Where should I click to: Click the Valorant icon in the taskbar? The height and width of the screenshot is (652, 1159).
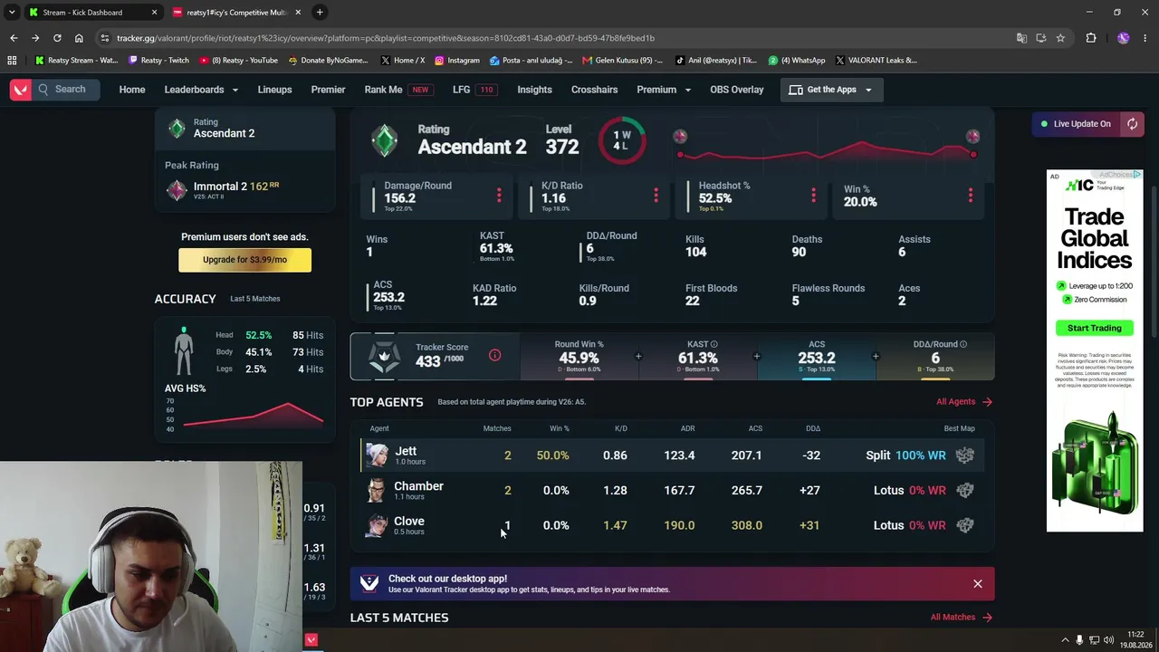click(x=311, y=639)
